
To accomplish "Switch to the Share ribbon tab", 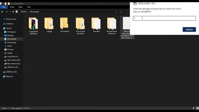I will click(21, 7).
